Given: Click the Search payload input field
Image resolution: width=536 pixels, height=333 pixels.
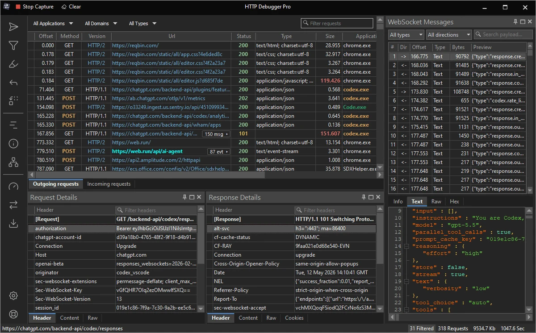Looking at the screenshot, I should click(503, 34).
